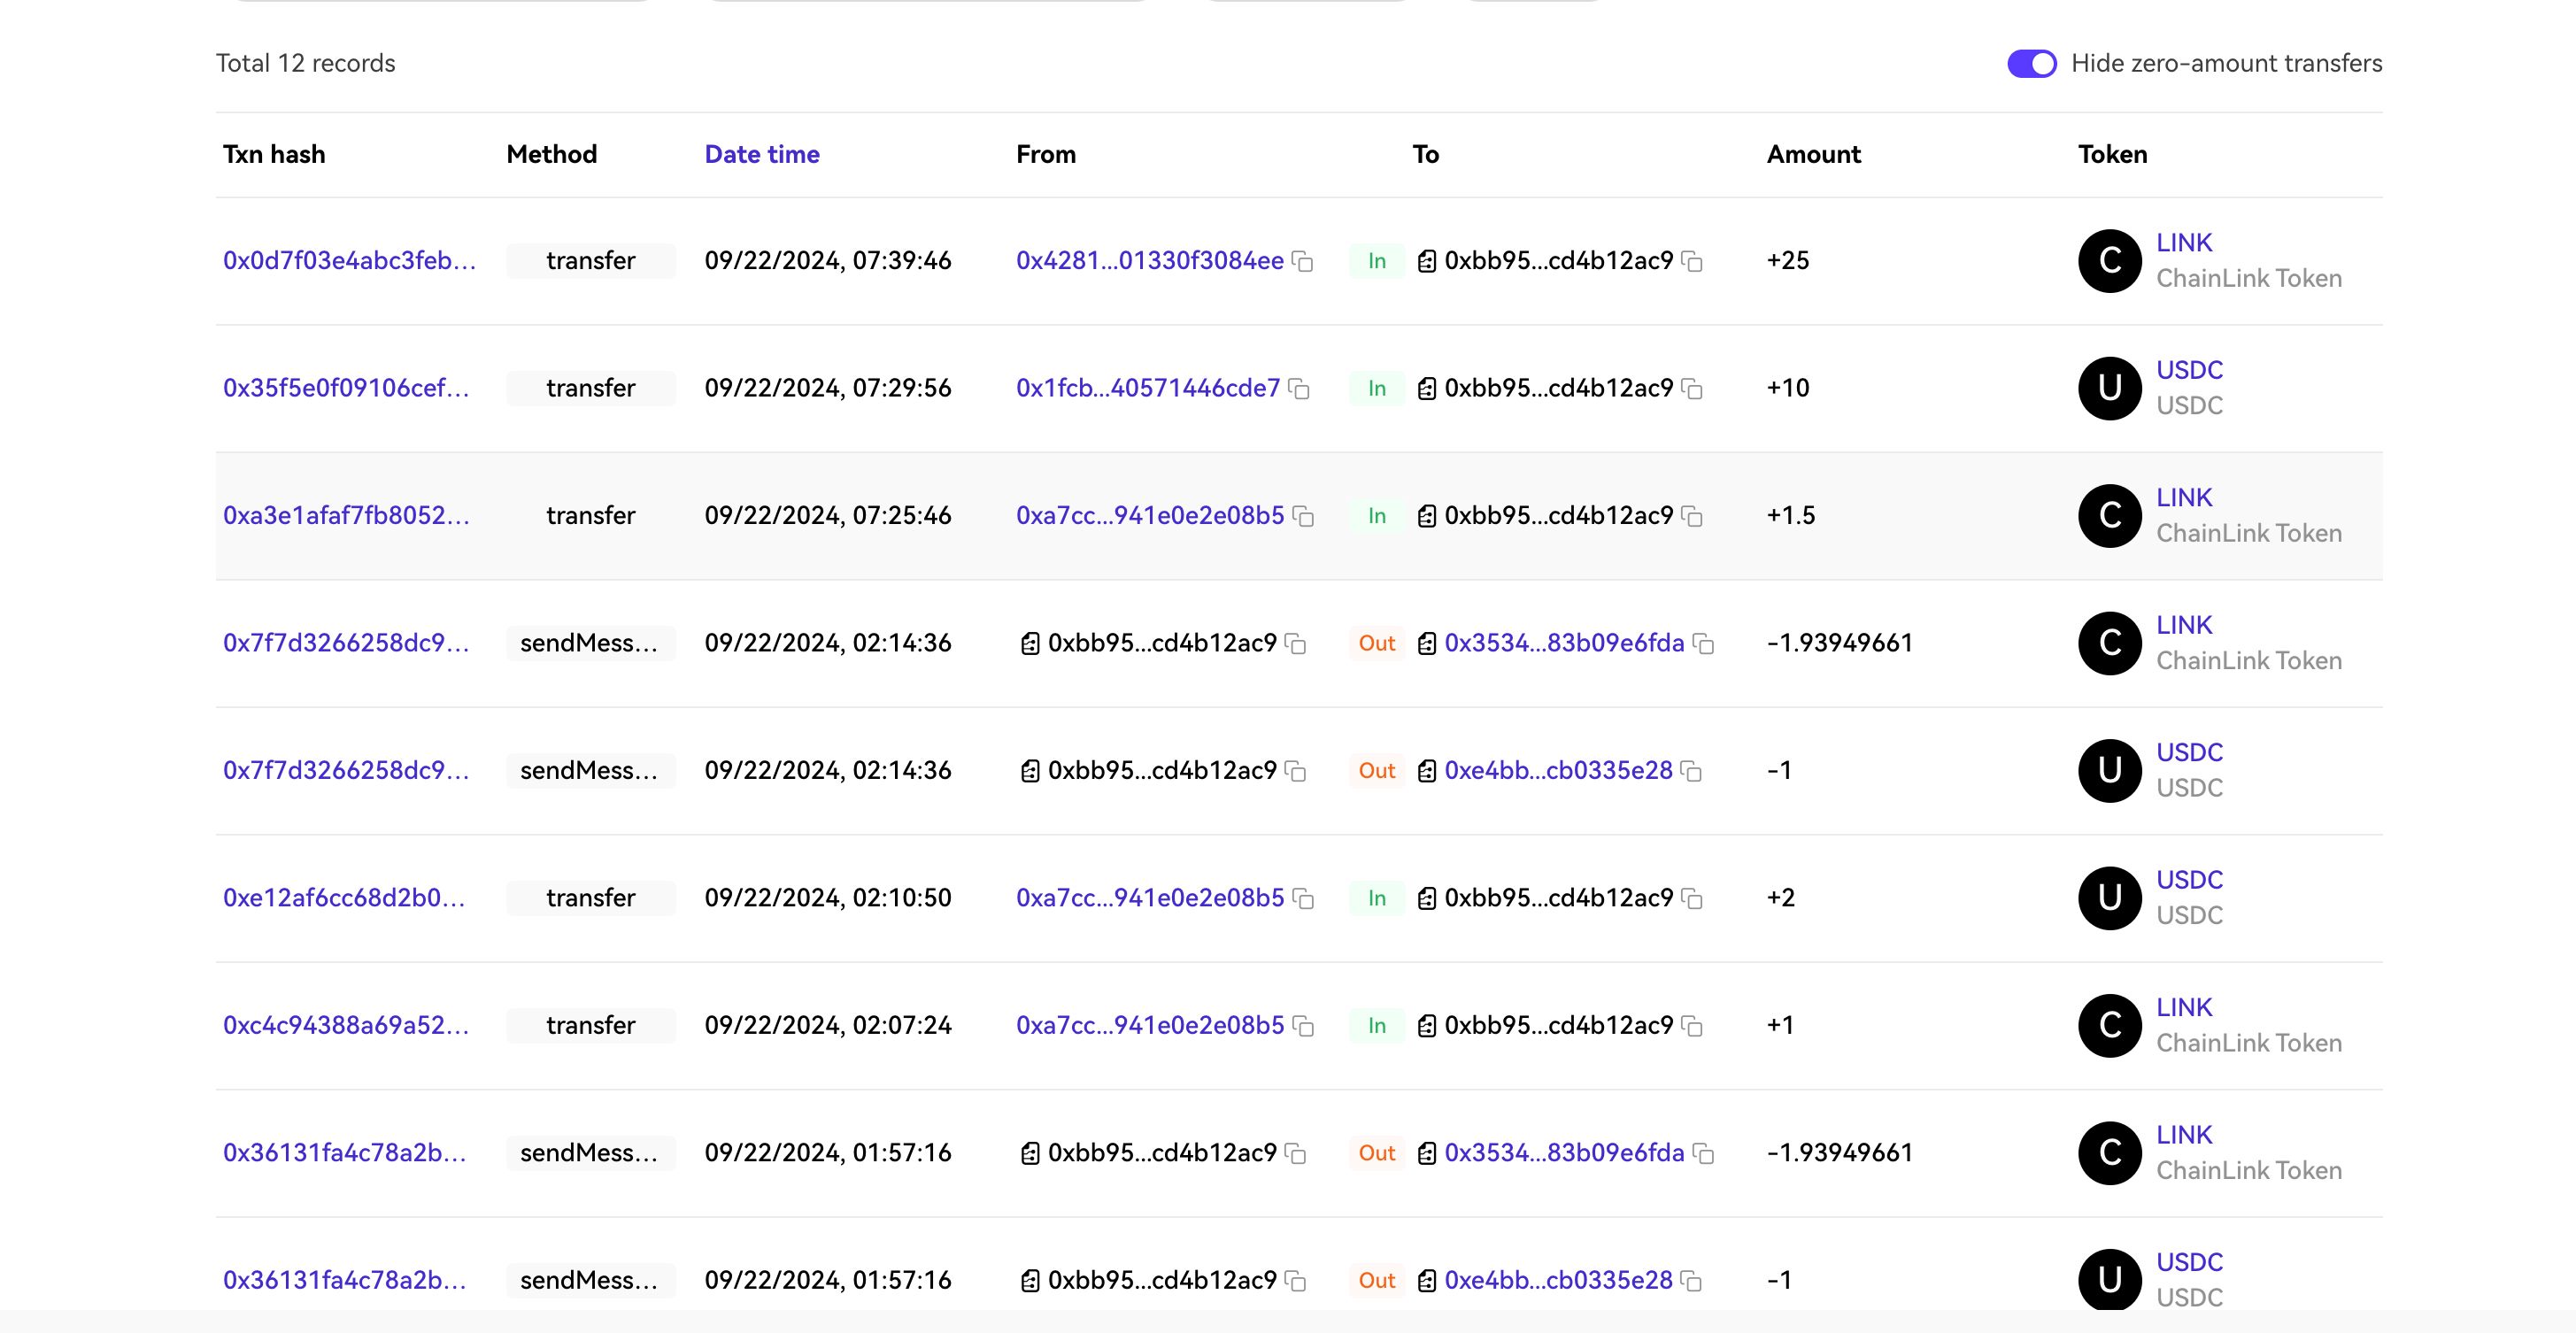Copy 0xe4bb...cb0335e28 in the 01:57:16 row
The image size is (2576, 1333).
[x=1691, y=1281]
